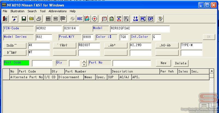Click the VIN number field 028164

(x=71, y=29)
